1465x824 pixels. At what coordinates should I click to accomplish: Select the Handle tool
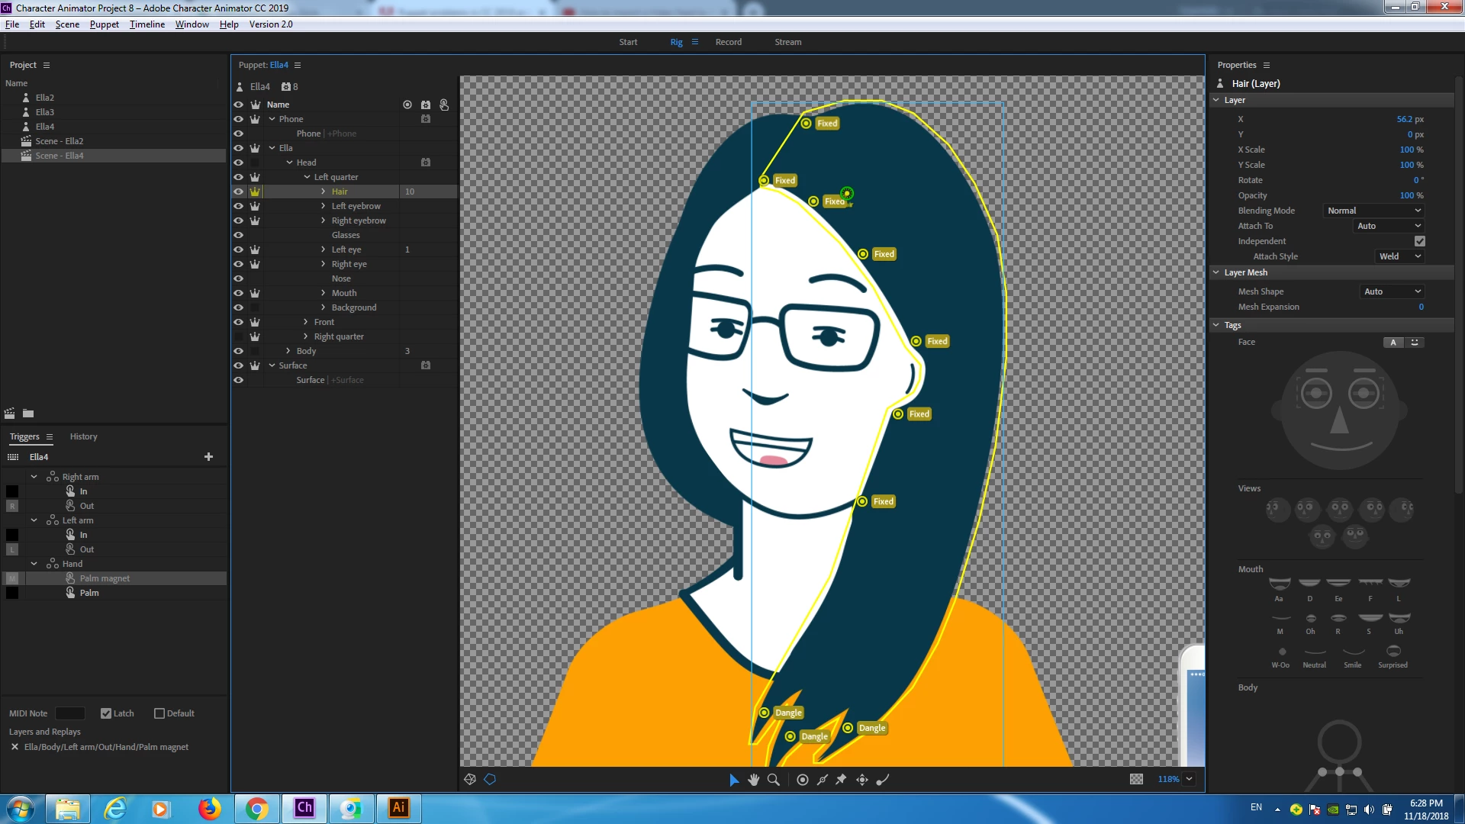(803, 780)
